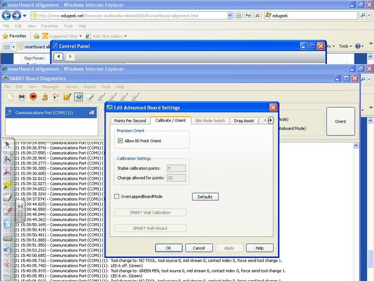Click the red crosshair orient icon in floating toolbar

[x=7, y=264]
